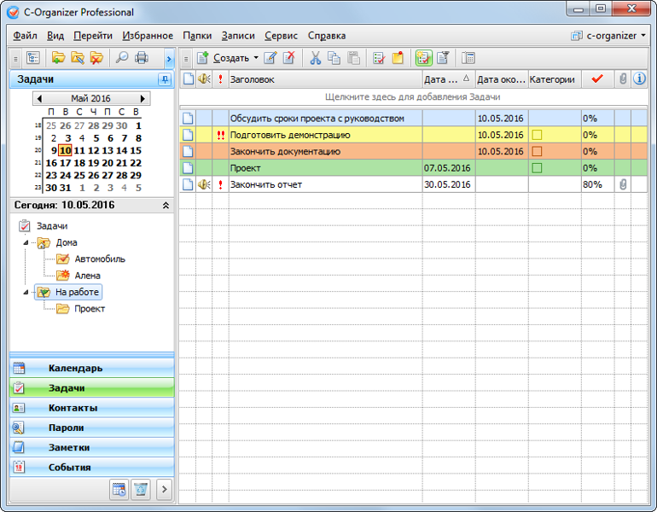Toggle the orange category box for Закончить документацию
Image resolution: width=657 pixels, height=512 pixels.
click(537, 151)
